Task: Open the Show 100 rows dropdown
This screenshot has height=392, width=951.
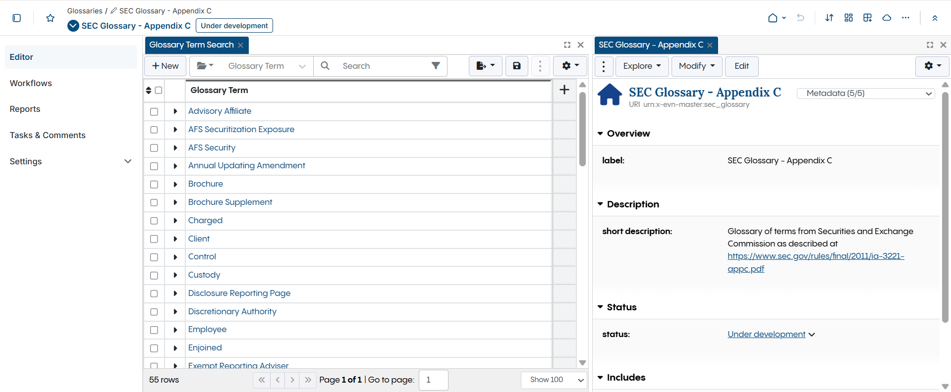Action: [x=554, y=380]
